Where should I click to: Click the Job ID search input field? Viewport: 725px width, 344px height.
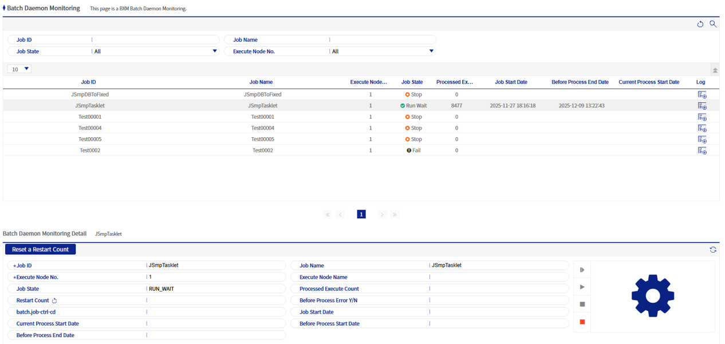[x=155, y=40]
